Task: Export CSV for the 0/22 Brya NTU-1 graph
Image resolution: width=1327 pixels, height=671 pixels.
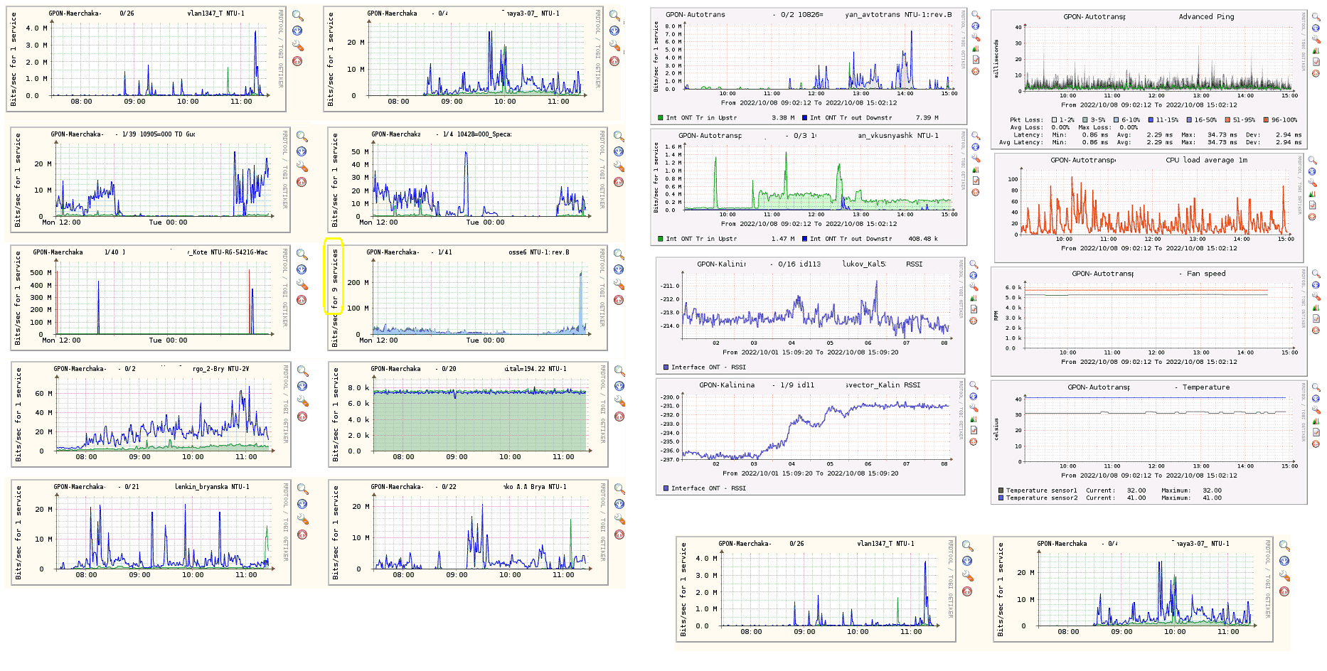Action: (619, 504)
